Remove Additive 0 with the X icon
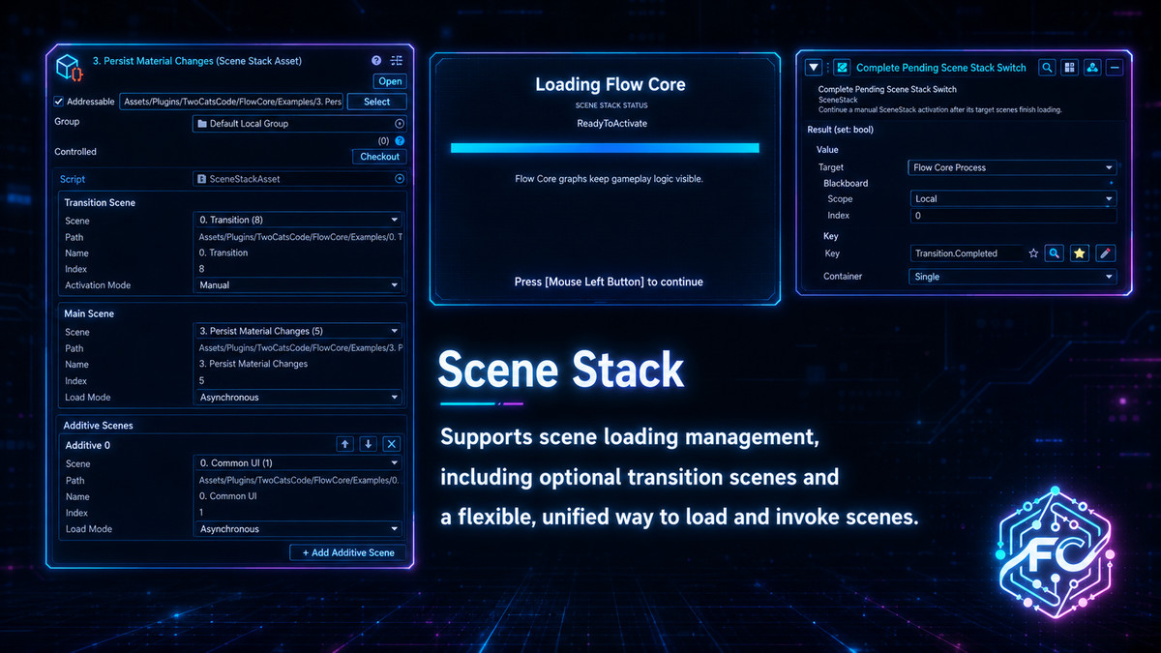 391,444
